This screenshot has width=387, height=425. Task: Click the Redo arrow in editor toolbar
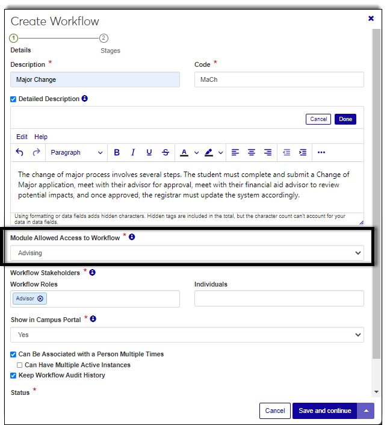click(x=36, y=152)
